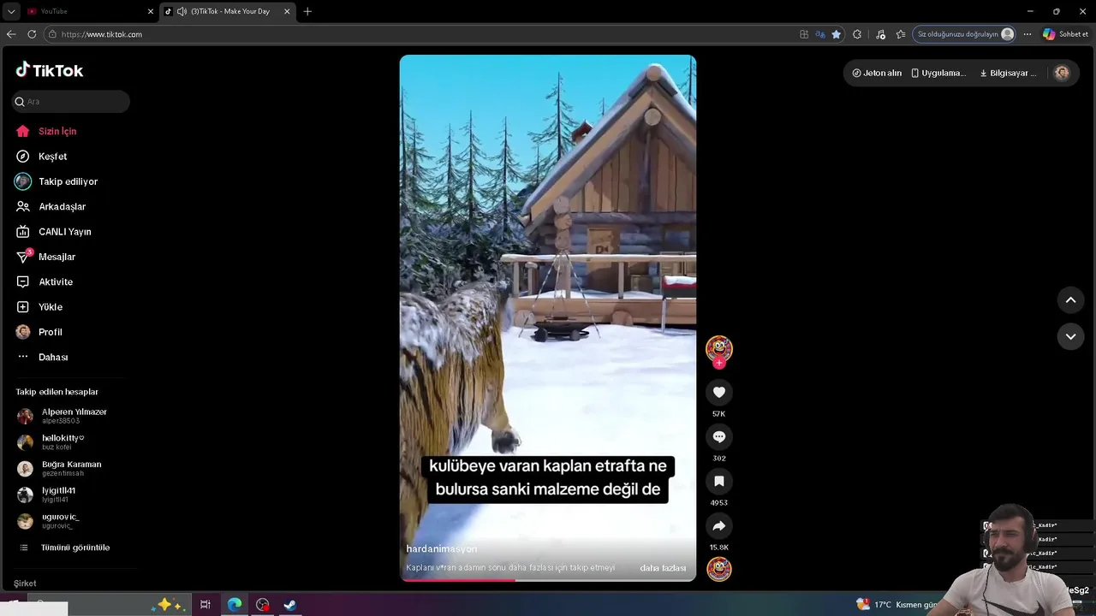Open hardanimasyon username on video

[442, 548]
